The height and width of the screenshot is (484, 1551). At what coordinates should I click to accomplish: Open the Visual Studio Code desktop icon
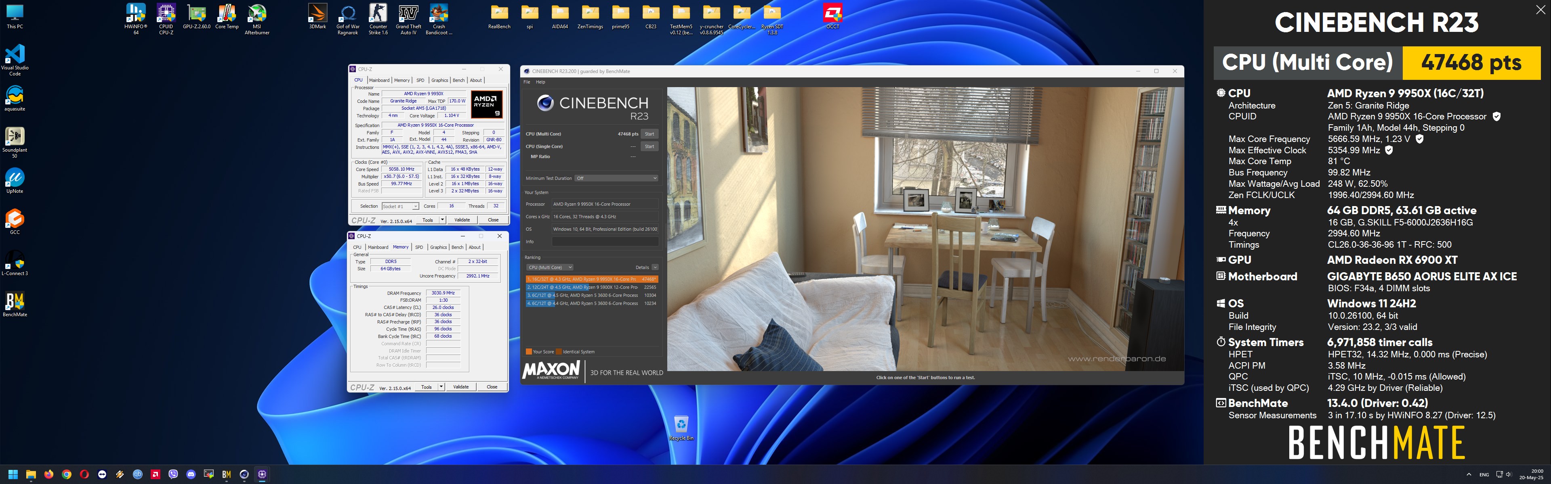click(x=15, y=60)
